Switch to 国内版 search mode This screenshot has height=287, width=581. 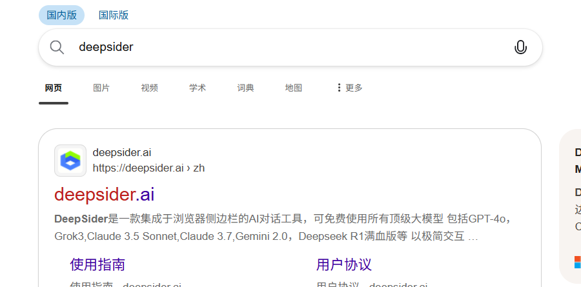[61, 15]
